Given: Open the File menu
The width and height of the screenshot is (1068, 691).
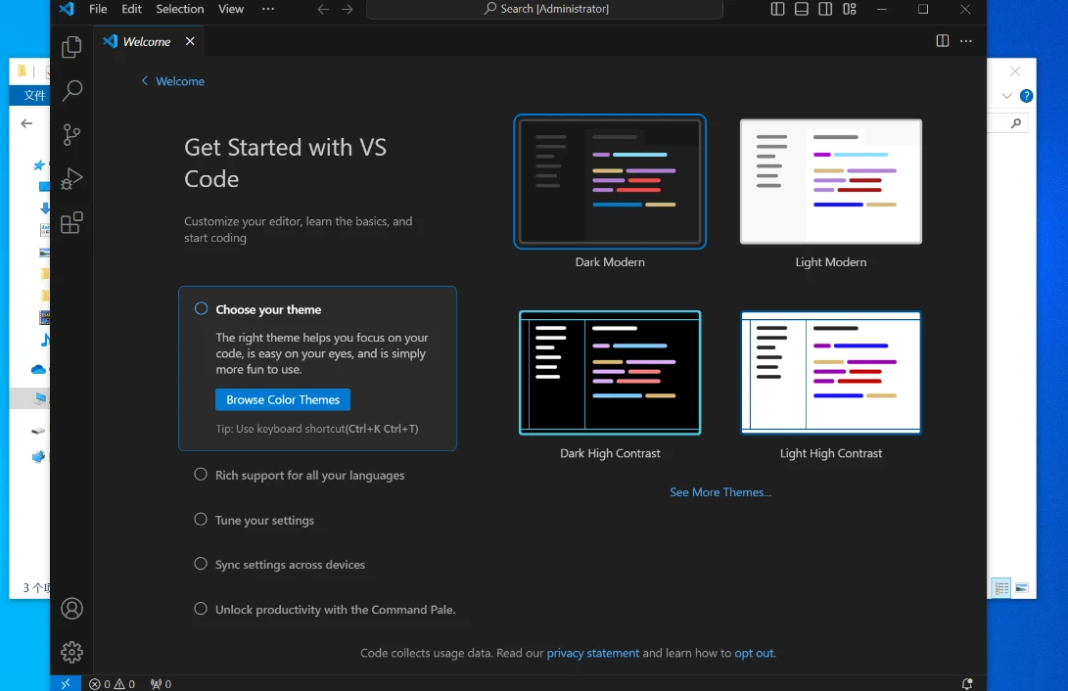Looking at the screenshot, I should tap(98, 9).
